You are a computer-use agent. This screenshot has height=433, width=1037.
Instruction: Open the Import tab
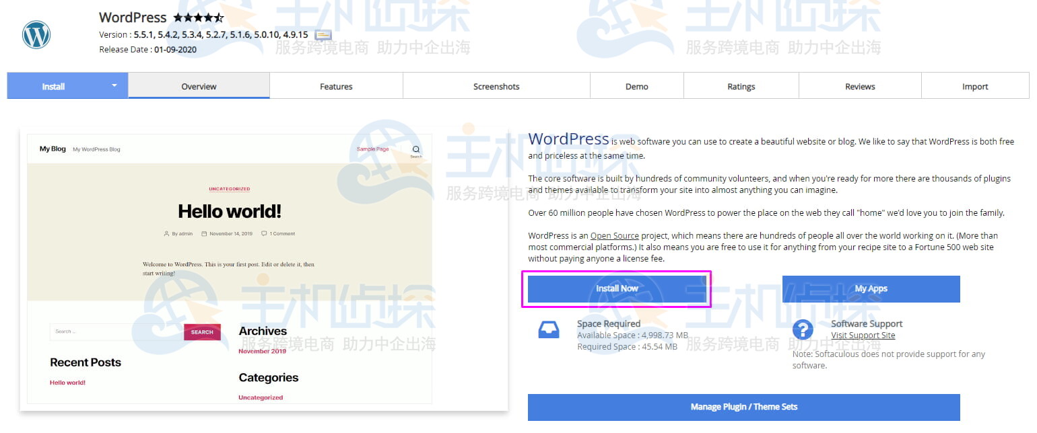pyautogui.click(x=974, y=86)
